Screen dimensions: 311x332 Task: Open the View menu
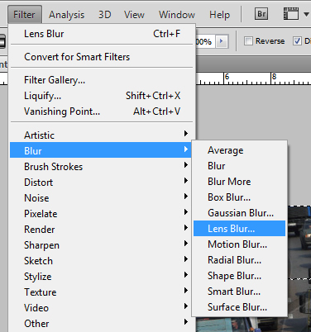point(134,15)
